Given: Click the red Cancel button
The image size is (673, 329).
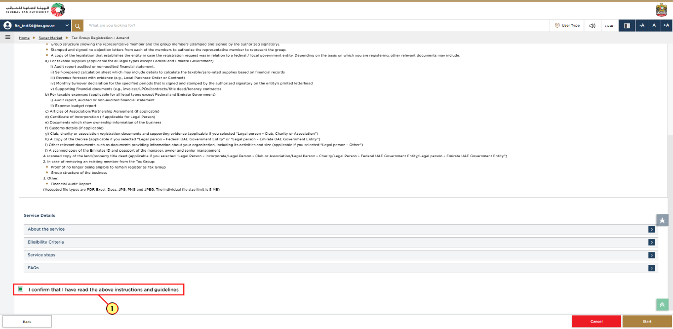Looking at the screenshot, I should [596, 322].
